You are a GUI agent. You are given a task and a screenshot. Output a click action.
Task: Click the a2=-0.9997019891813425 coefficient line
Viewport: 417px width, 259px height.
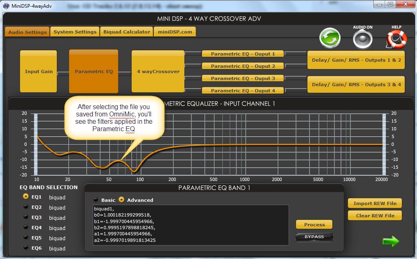(x=125, y=240)
